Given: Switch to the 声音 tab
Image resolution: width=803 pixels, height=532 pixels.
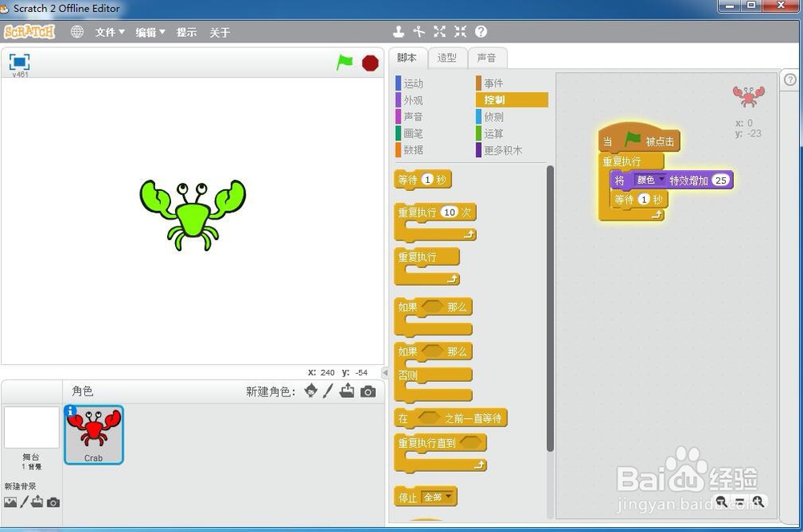Looking at the screenshot, I should 487,58.
